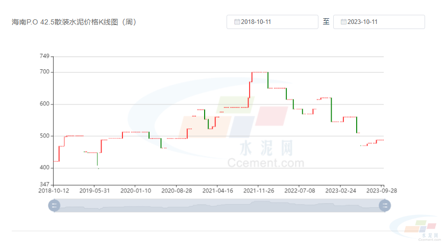Viewport: 446px width, 246px height.
Task: Click the 2020-08-28 axis label
Action: [177, 190]
